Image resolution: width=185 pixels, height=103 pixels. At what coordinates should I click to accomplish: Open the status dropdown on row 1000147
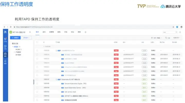coord(144,79)
